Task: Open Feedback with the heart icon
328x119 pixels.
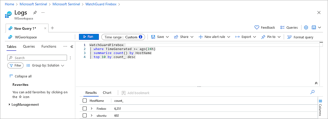Action: (265, 28)
